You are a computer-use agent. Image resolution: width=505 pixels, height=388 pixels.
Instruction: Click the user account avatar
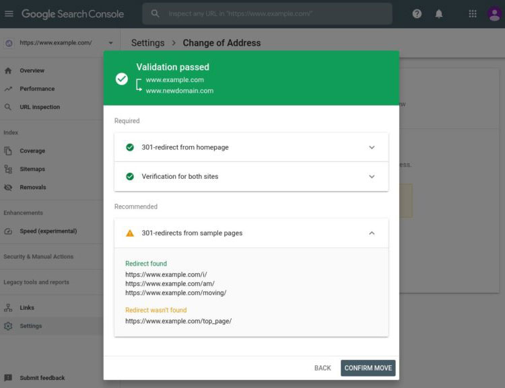(494, 13)
